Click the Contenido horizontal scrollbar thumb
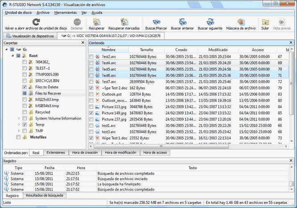The image size is (297, 208). [161, 146]
